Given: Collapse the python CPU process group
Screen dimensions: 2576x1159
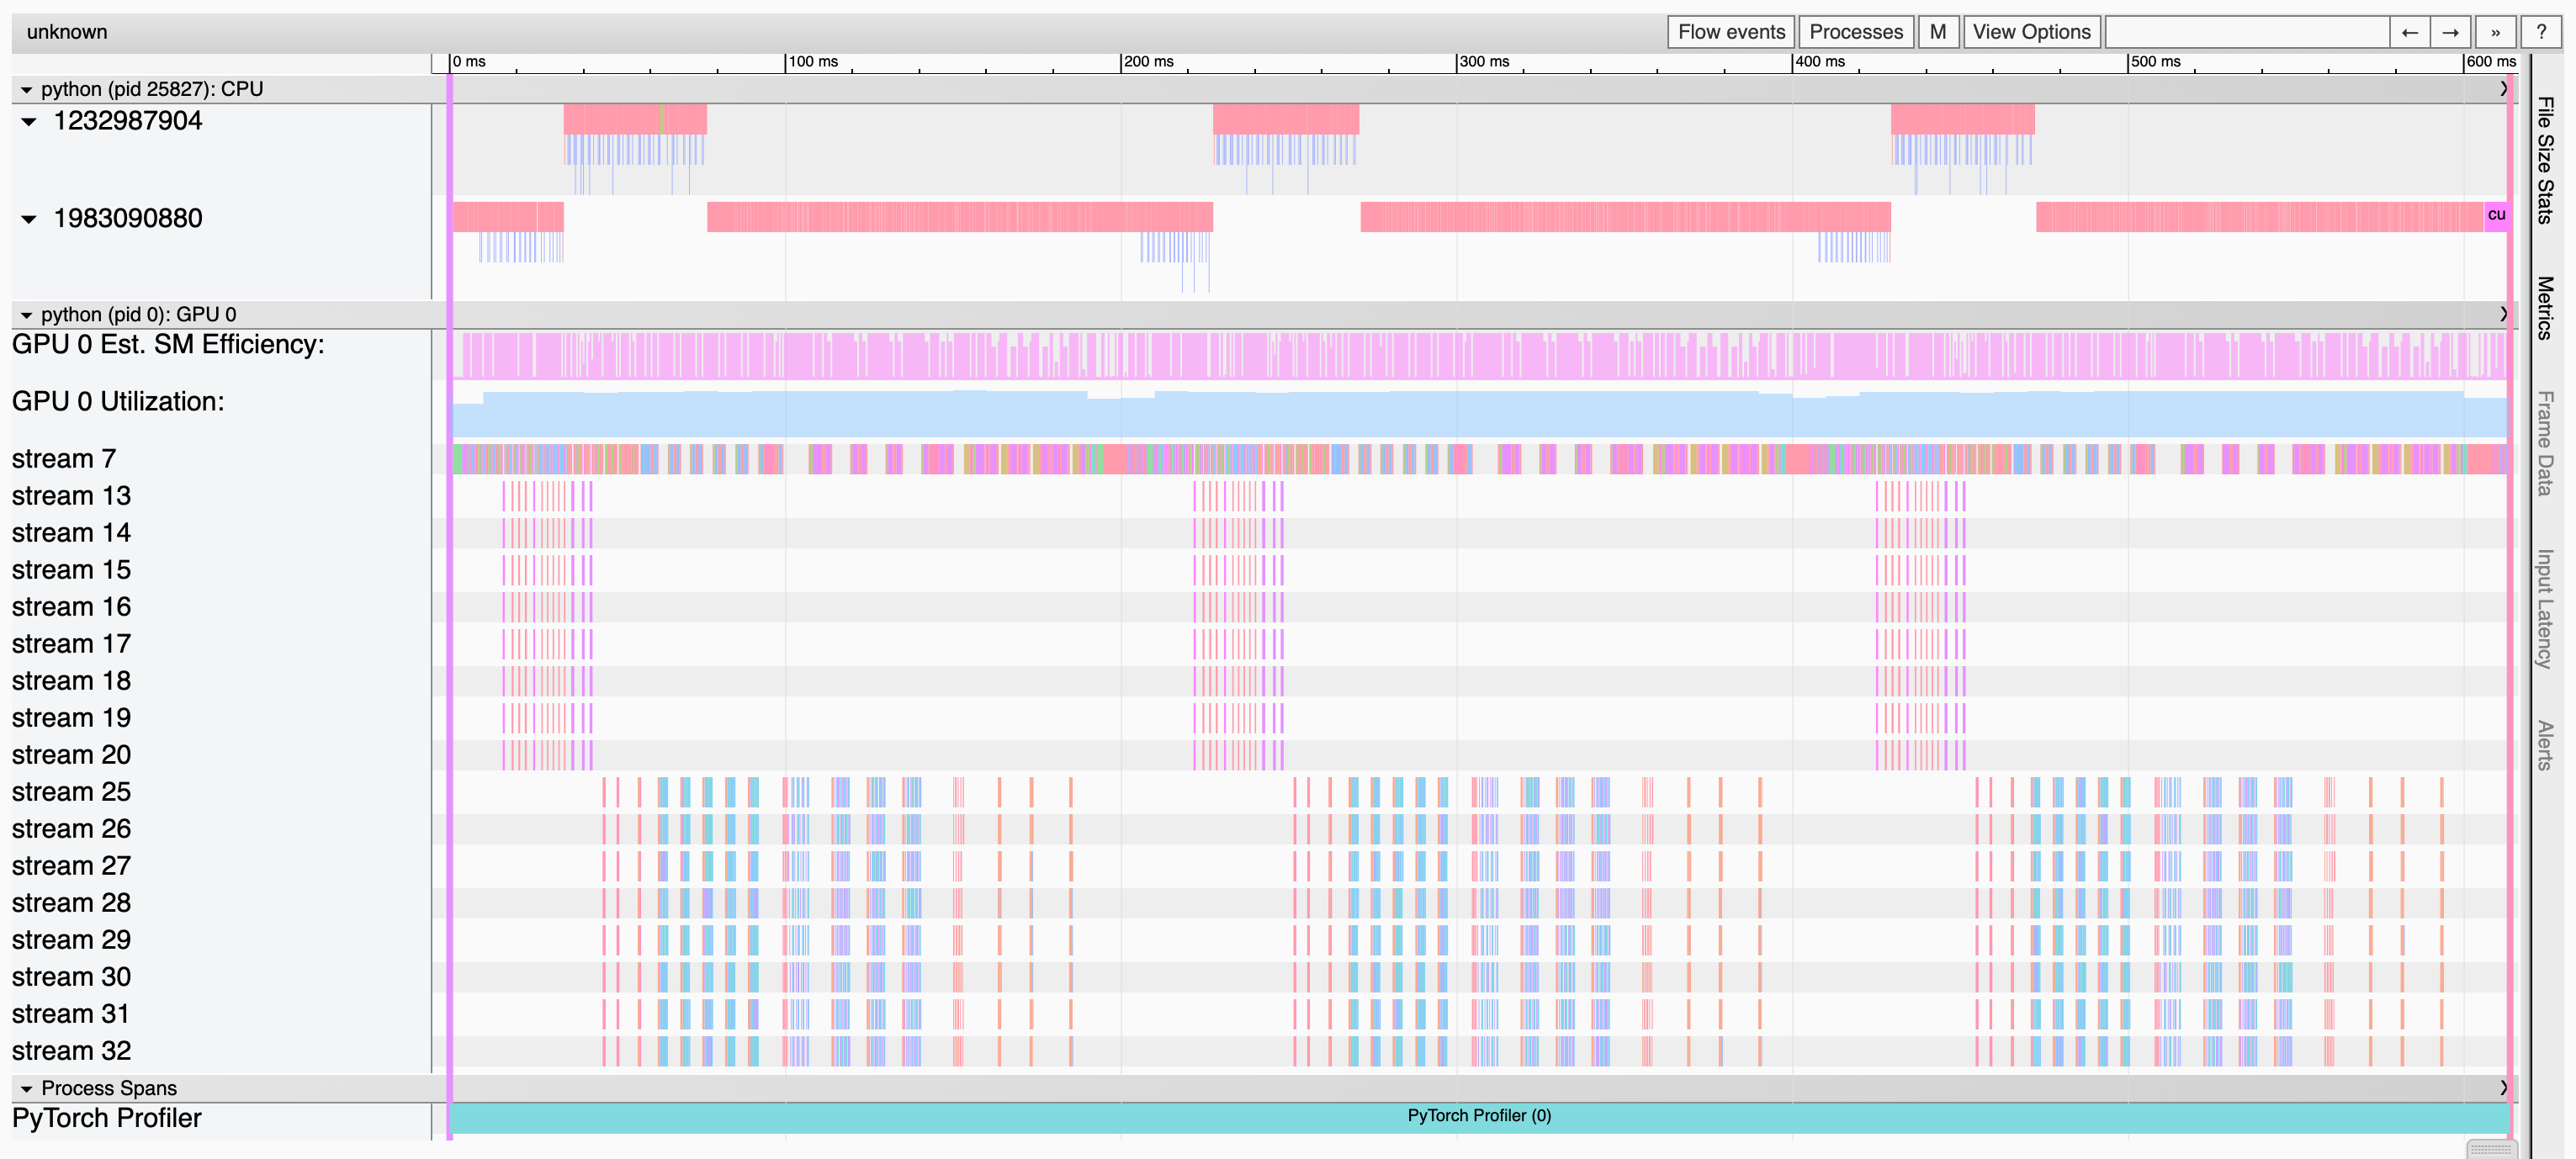Looking at the screenshot, I should coord(27,90).
